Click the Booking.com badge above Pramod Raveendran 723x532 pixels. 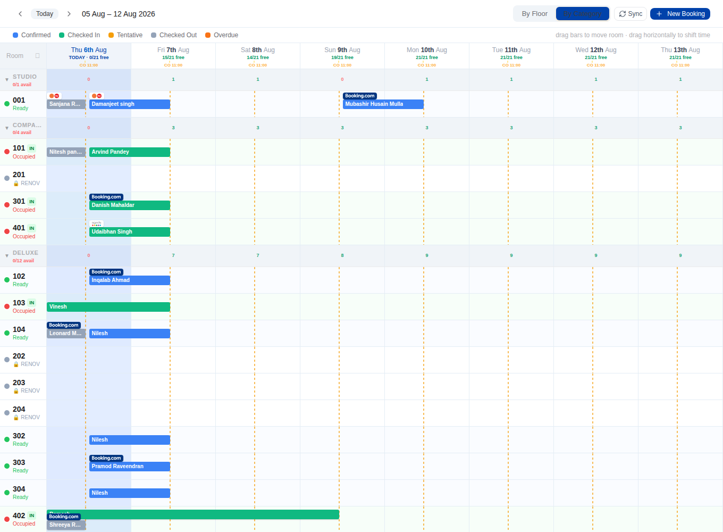pyautogui.click(x=106, y=458)
